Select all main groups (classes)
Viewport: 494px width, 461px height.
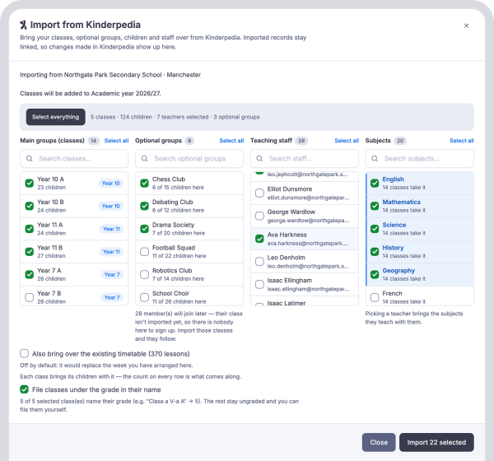point(116,141)
